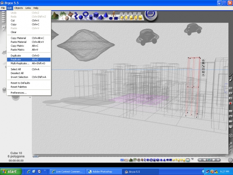Create a blue cube primitive
Image resolution: width=233 pixels, height=175 pixels.
pos(96,15)
